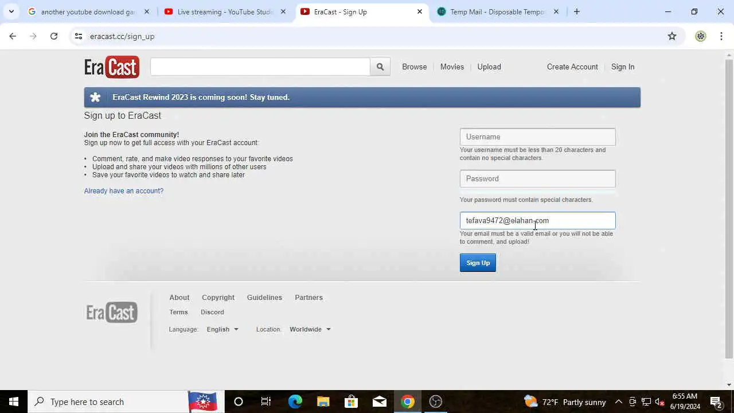The height and width of the screenshot is (413, 734).
Task: Open Cortana circle icon on taskbar
Action: point(239,402)
